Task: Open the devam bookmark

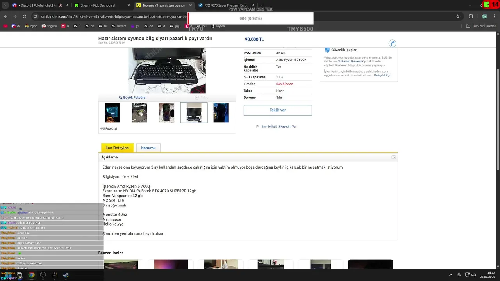Action: click(x=119, y=26)
